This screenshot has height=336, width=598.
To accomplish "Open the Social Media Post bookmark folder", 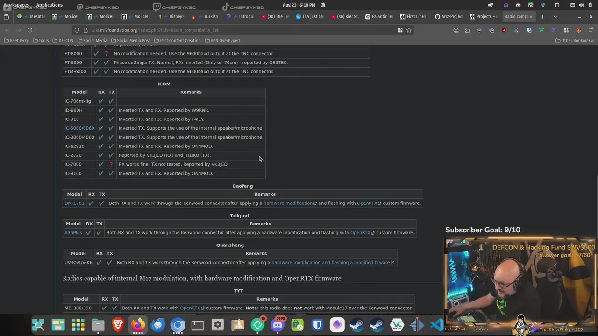I will pos(130,41).
